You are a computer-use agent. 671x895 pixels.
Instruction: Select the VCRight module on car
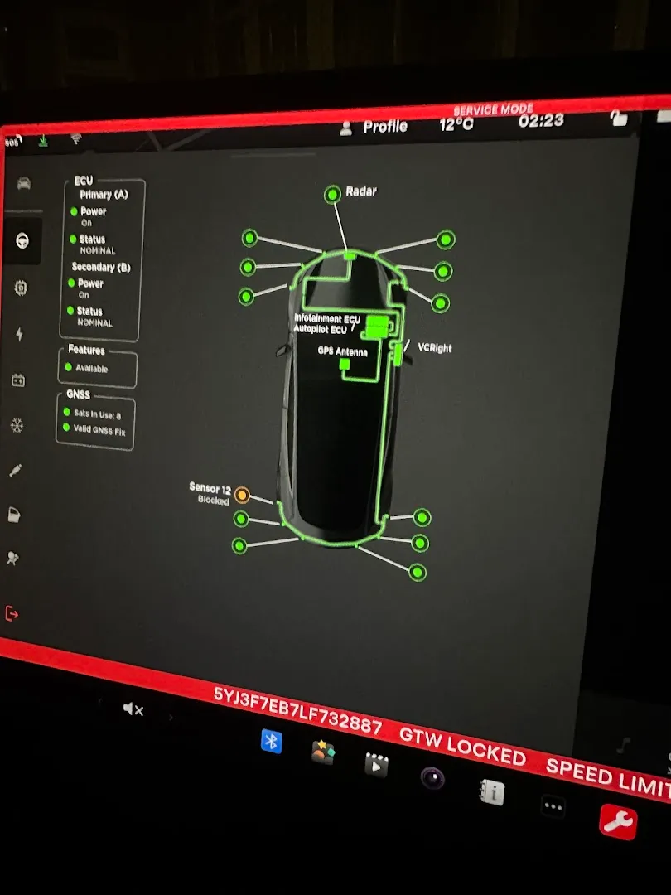tap(398, 354)
